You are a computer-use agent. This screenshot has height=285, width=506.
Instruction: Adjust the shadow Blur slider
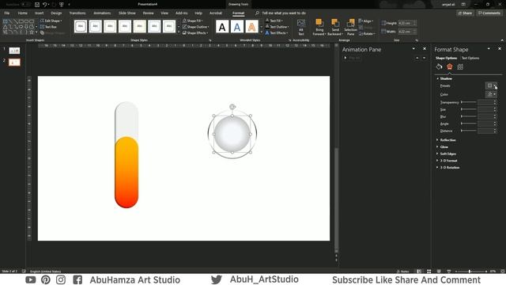(x=469, y=116)
